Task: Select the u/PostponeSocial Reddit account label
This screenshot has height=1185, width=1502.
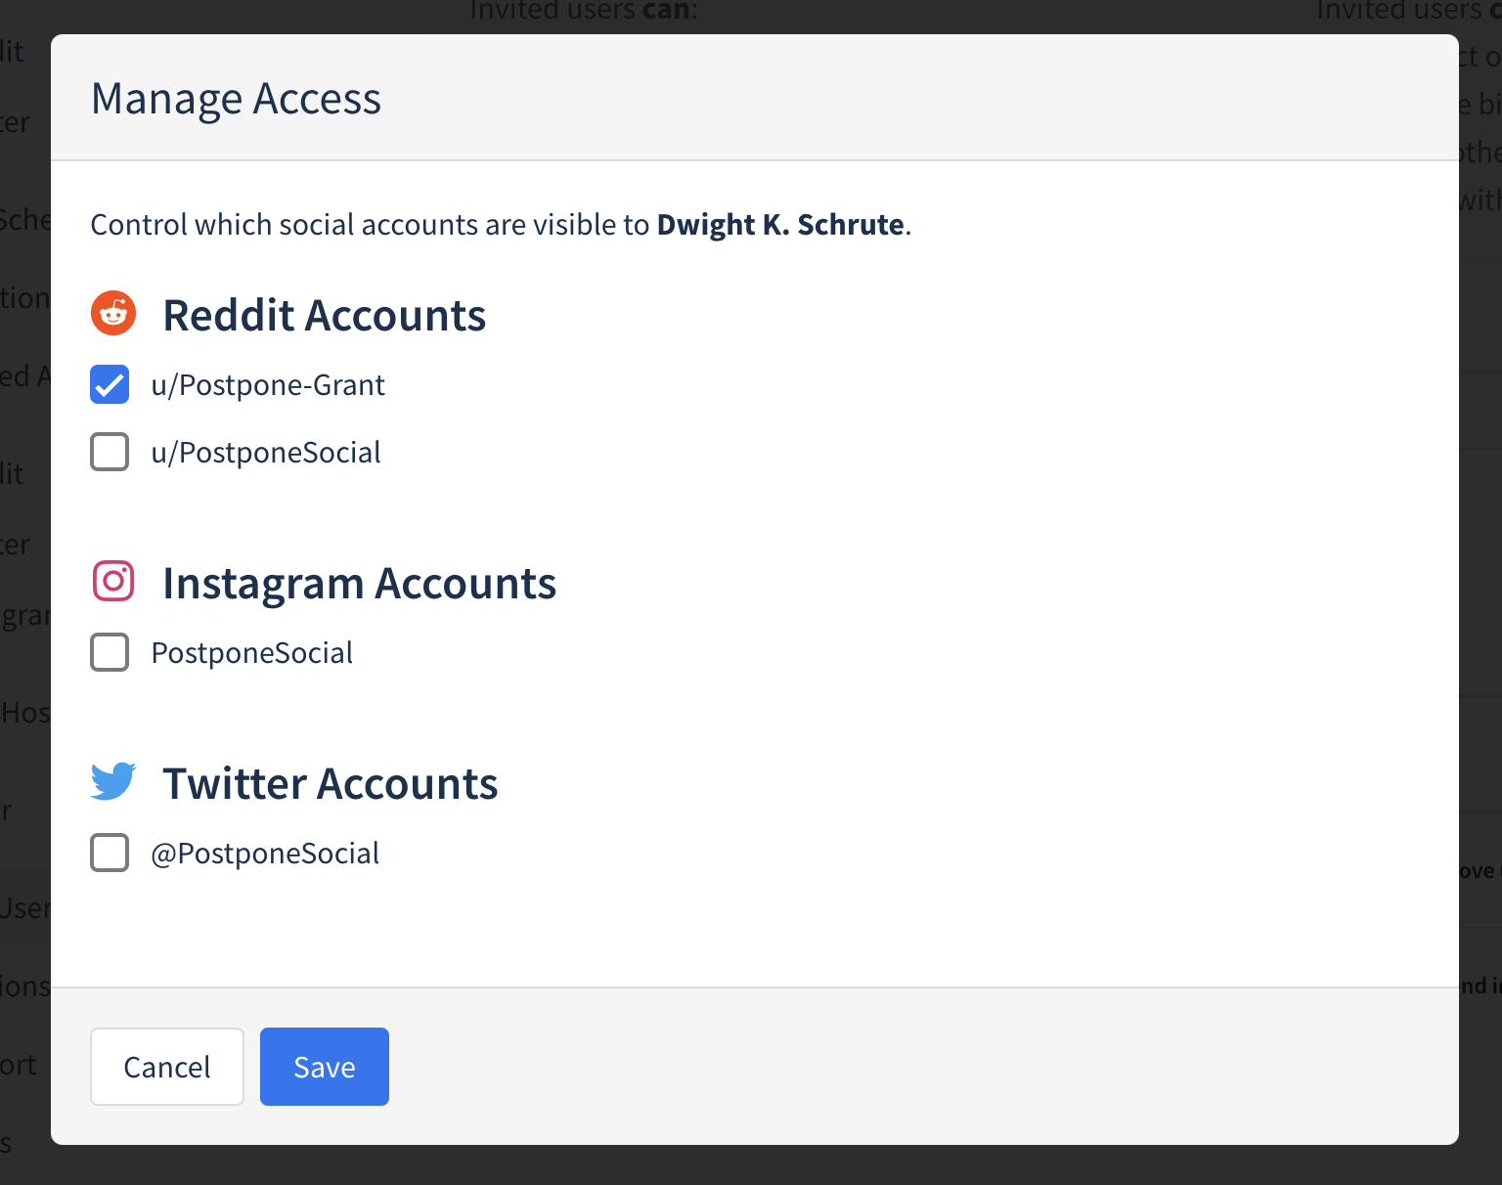Action: [x=266, y=453]
